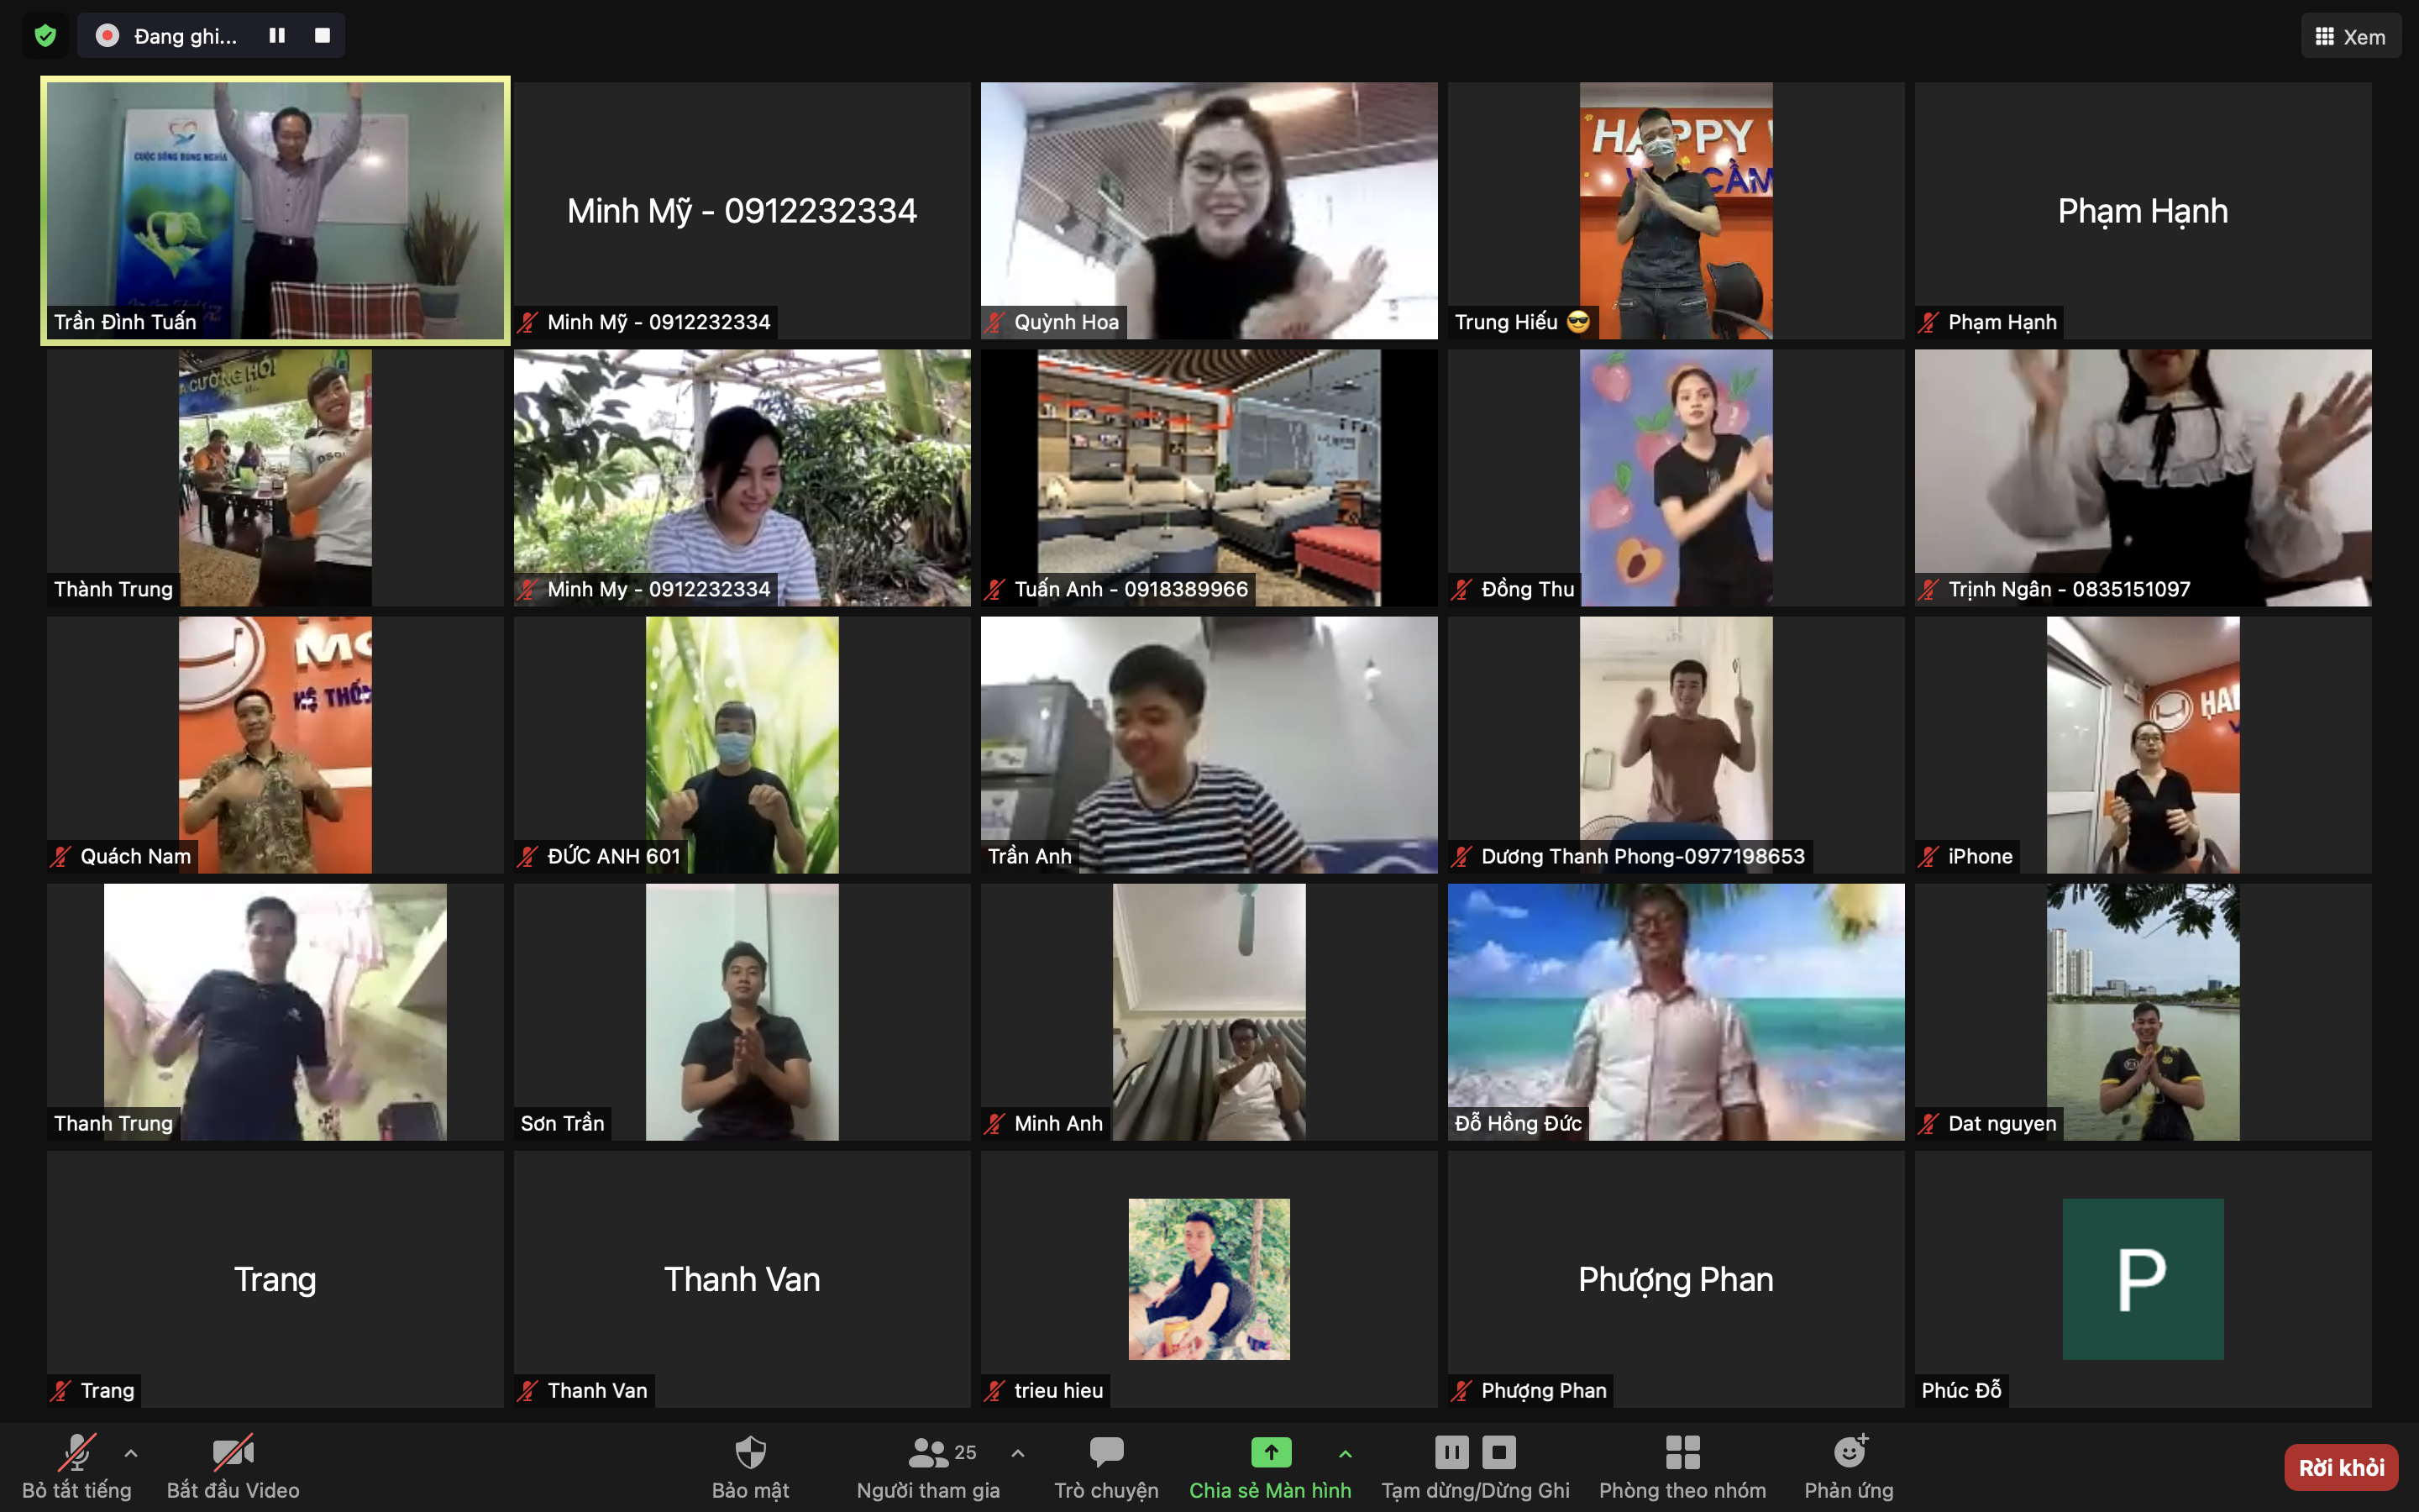Click trieu hieu's profile picture tile
Screen dimensions: 2419x1512
pyautogui.click(x=1209, y=1279)
